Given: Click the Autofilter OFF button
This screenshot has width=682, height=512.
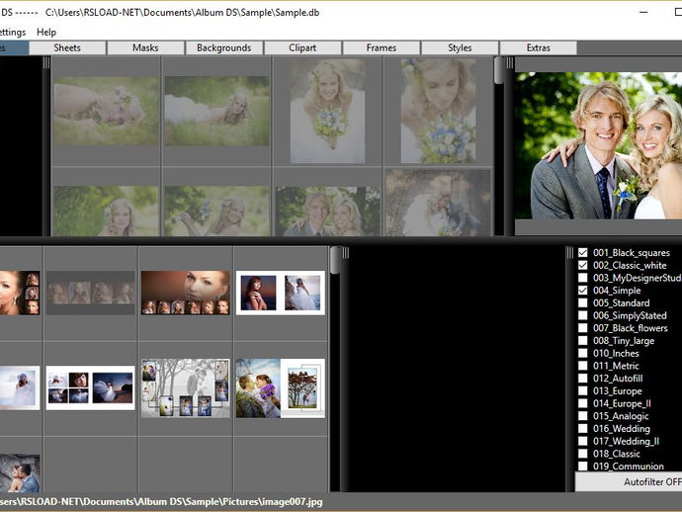Looking at the screenshot, I should (629, 482).
